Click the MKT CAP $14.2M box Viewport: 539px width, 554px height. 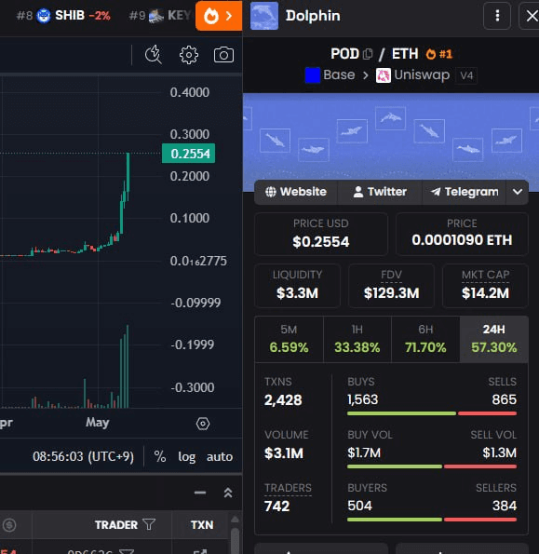tap(485, 286)
